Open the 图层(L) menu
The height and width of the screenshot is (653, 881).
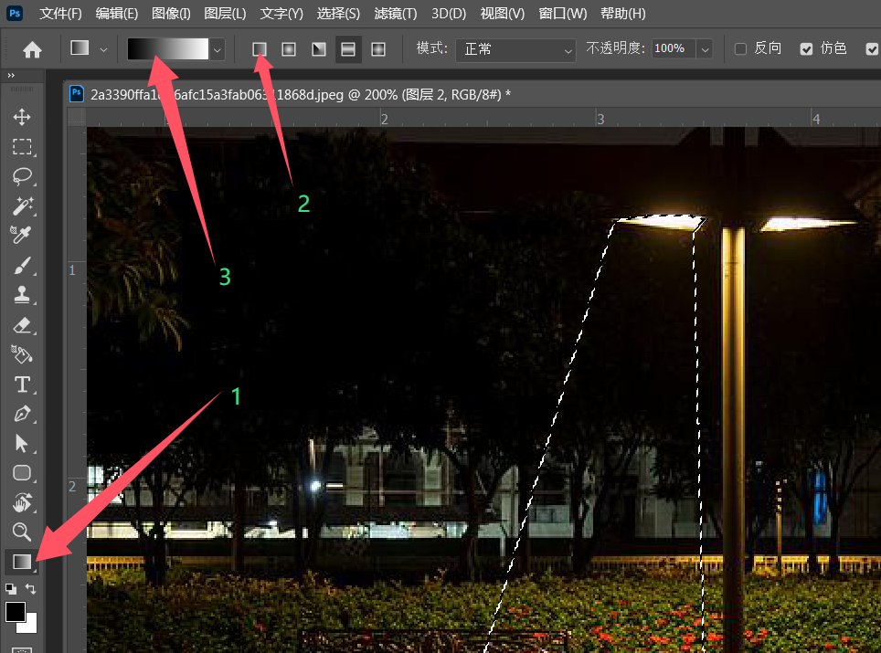[225, 14]
